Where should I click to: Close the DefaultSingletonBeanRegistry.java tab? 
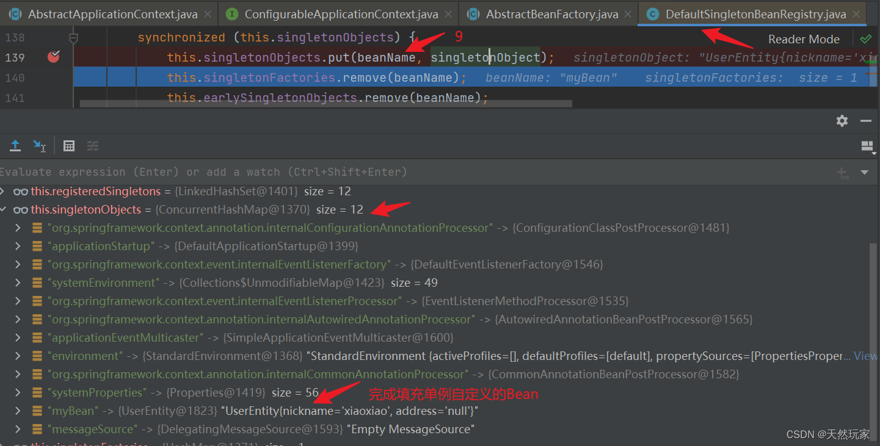click(x=856, y=14)
